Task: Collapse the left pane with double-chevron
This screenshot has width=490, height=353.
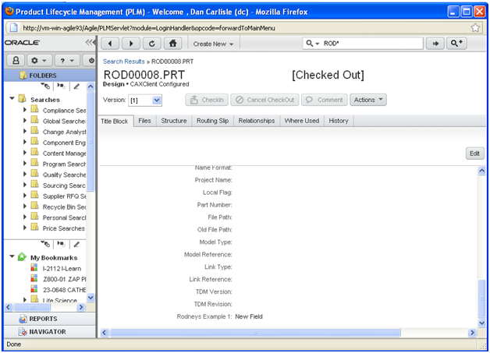Action: coord(90,42)
